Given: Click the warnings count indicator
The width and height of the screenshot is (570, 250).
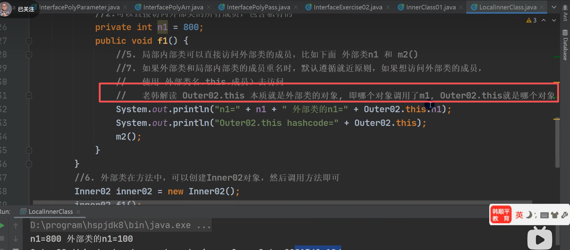Looking at the screenshot, I should point(531,20).
